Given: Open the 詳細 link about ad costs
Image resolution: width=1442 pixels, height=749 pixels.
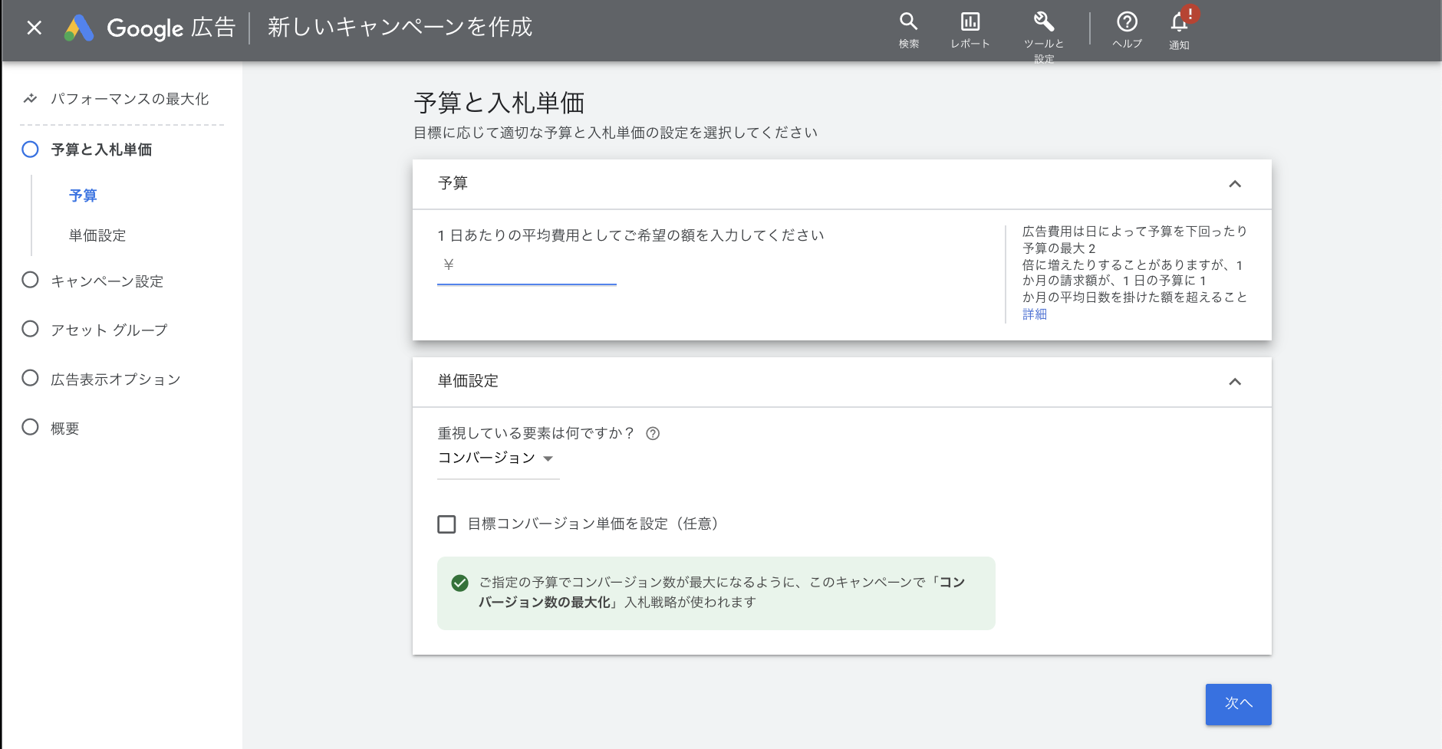Looking at the screenshot, I should click(x=1033, y=314).
